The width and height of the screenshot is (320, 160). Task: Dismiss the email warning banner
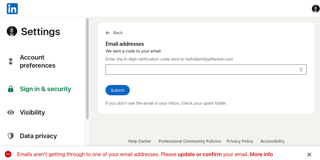pyautogui.click(x=309, y=155)
